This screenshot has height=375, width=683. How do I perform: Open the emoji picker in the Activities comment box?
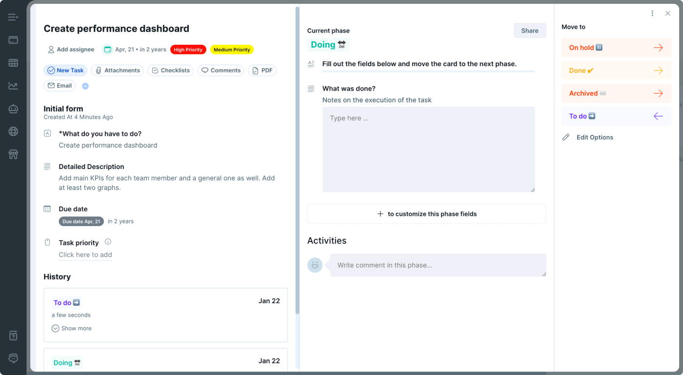point(315,265)
